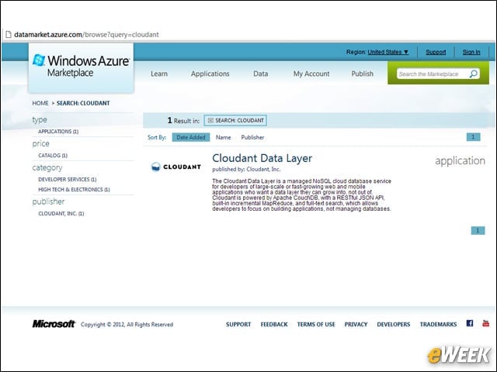The width and height of the screenshot is (497, 372).
Task: Sort results by Name
Action: tap(223, 137)
